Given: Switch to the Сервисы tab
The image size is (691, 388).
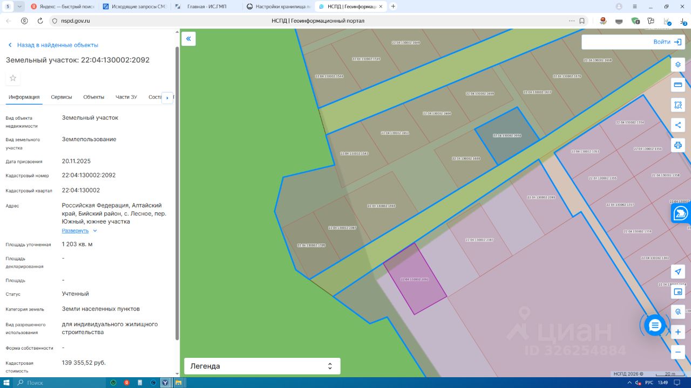Looking at the screenshot, I should [62, 97].
